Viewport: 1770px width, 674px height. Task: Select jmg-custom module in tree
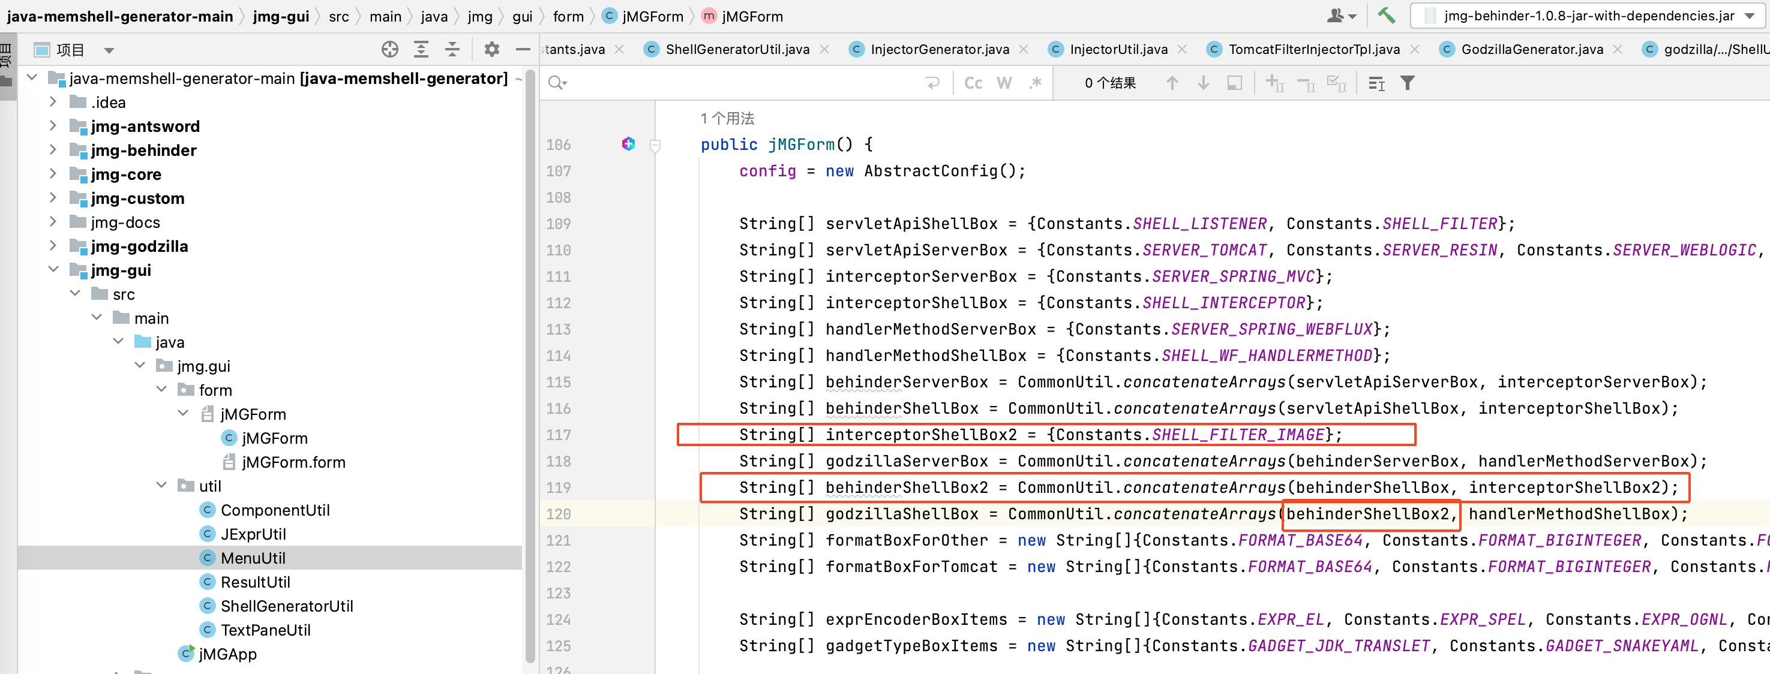[137, 198]
